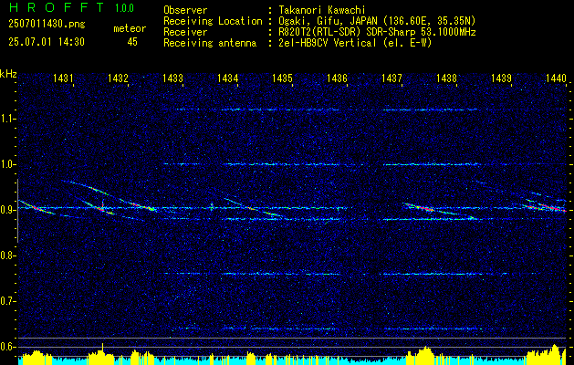Click the 1432 time axis marker
This screenshot has height=365, width=574.
click(118, 78)
